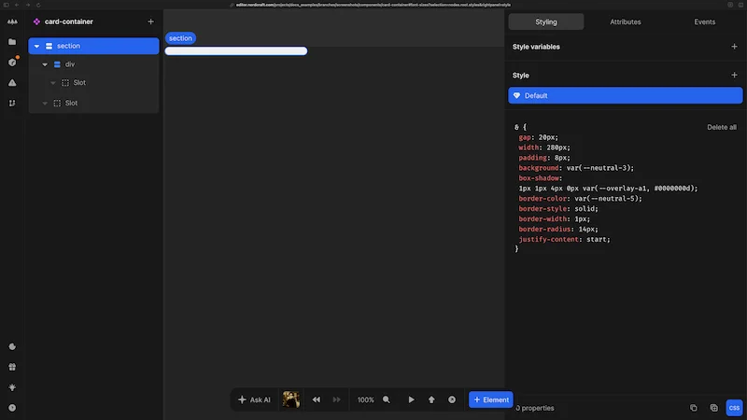Click the upward arrow publish icon
The height and width of the screenshot is (420, 747).
(431, 399)
